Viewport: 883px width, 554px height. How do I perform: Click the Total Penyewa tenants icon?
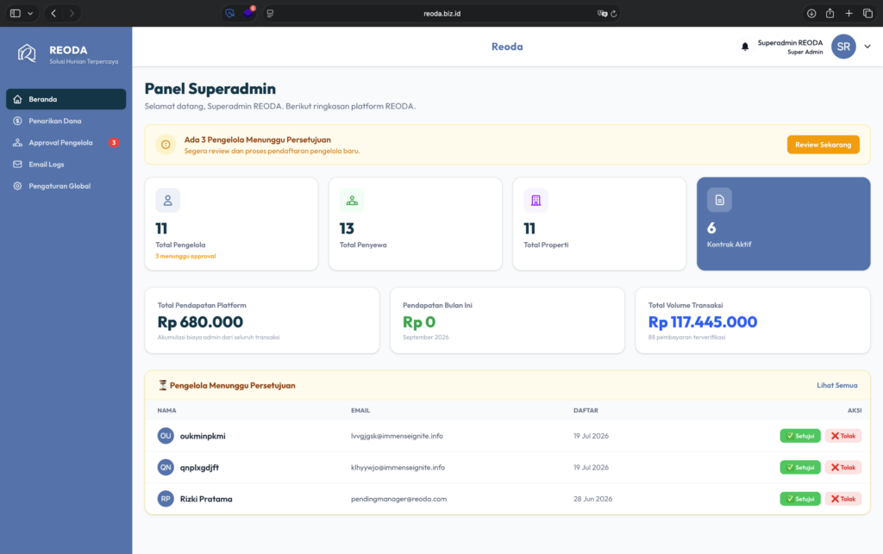tap(352, 200)
